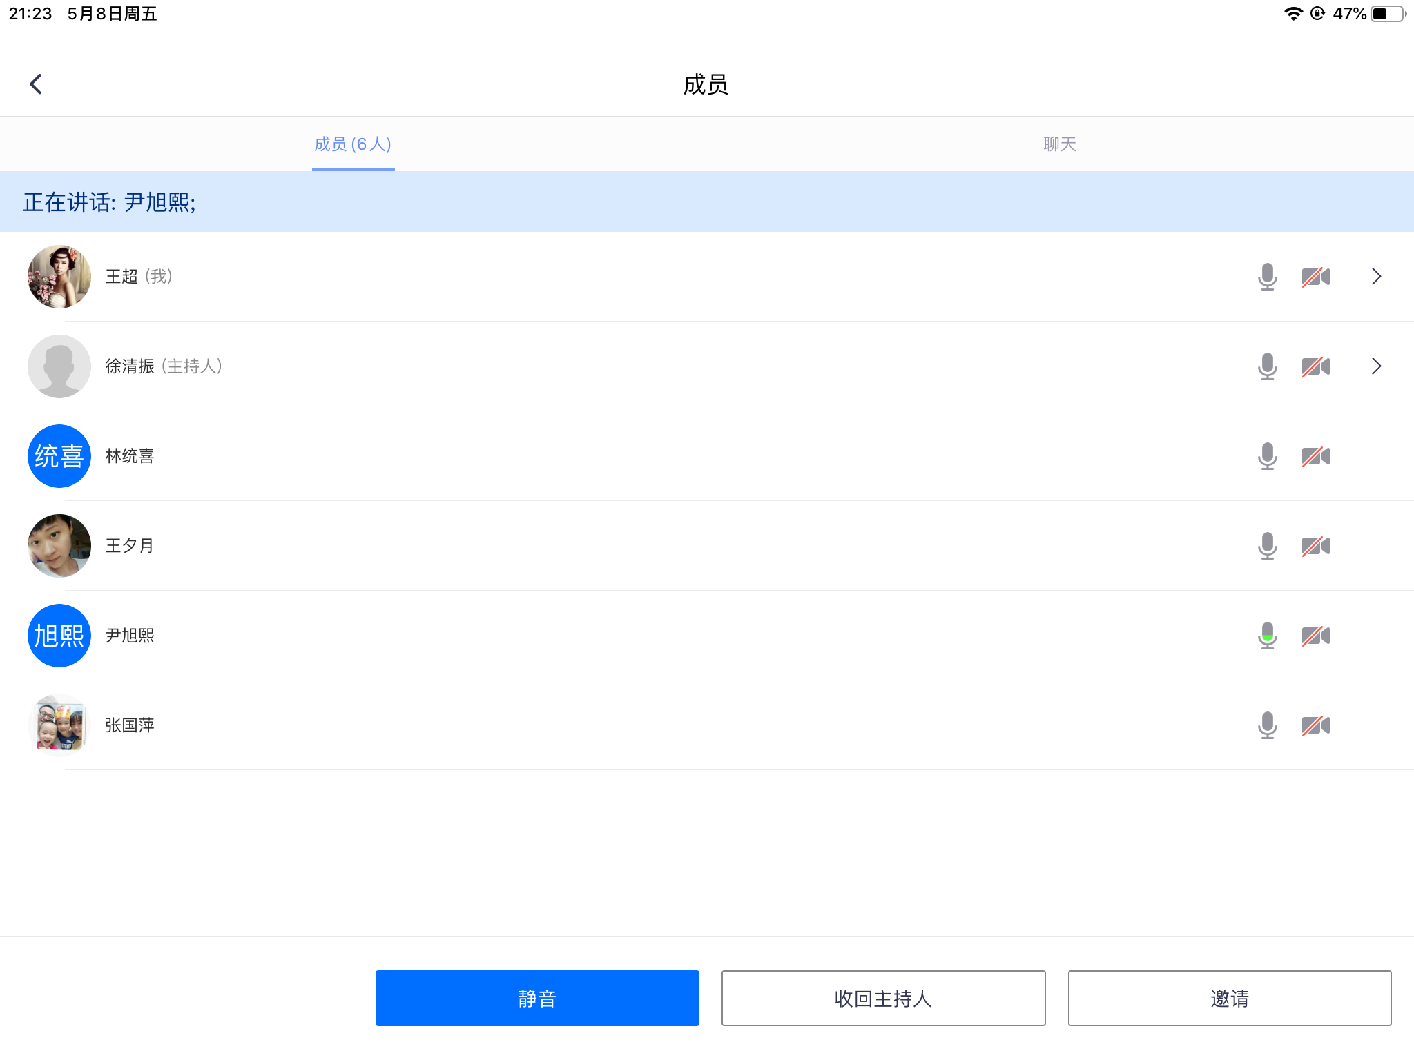
Task: Tap 王超's microphone icon
Action: pyautogui.click(x=1267, y=277)
